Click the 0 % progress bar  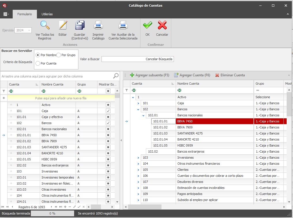tap(52, 213)
